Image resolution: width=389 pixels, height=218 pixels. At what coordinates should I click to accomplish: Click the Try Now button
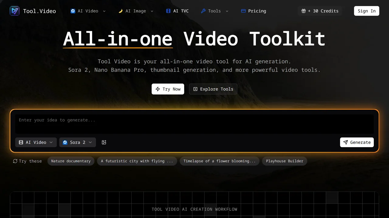click(168, 89)
